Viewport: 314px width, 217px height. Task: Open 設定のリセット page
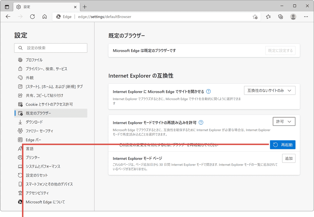[51, 175]
